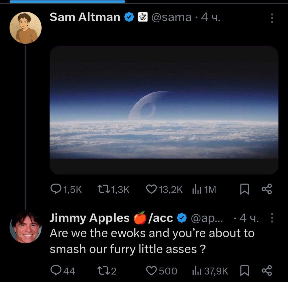Open more options on Jimmy Apples' reply
The image size is (288, 282).
tap(272, 218)
